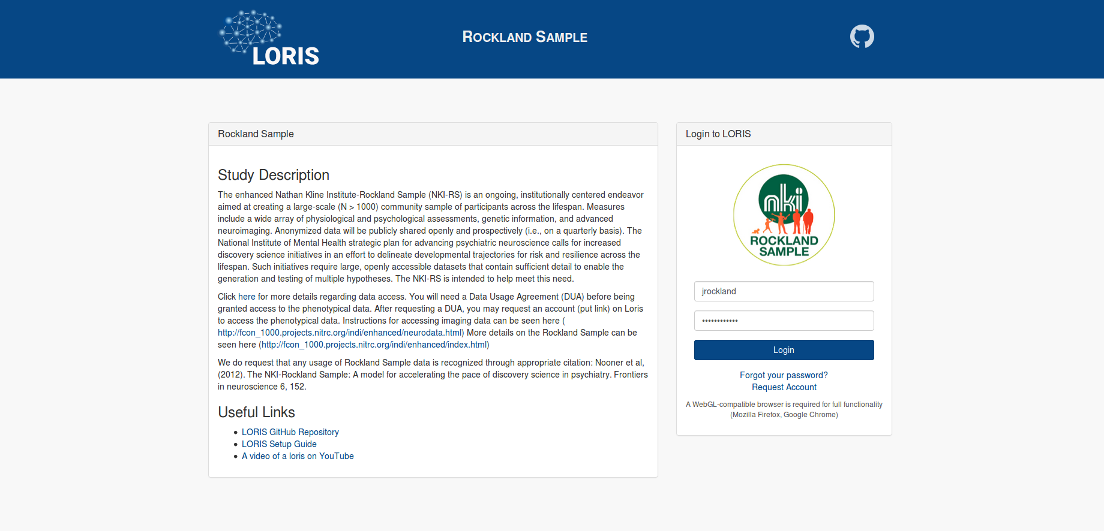Follow the Request Account link
The width and height of the screenshot is (1104, 531).
click(x=784, y=387)
